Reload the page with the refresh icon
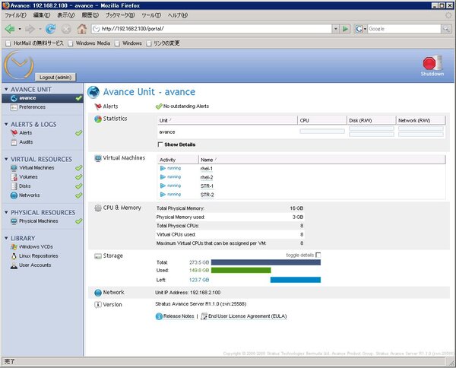456x368 pixels. pyautogui.click(x=51, y=29)
